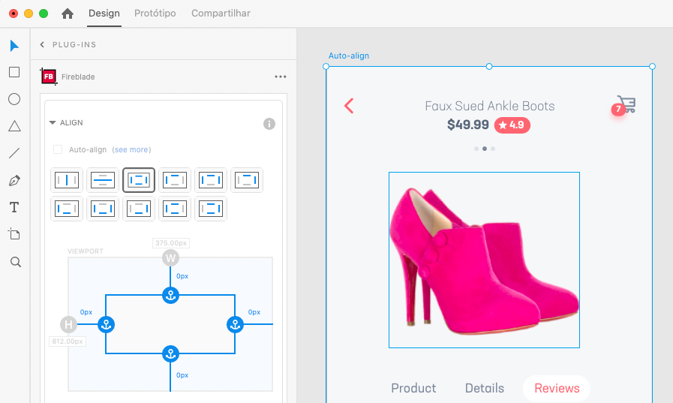Toggle the bottom anchor in viewport diagram

171,353
